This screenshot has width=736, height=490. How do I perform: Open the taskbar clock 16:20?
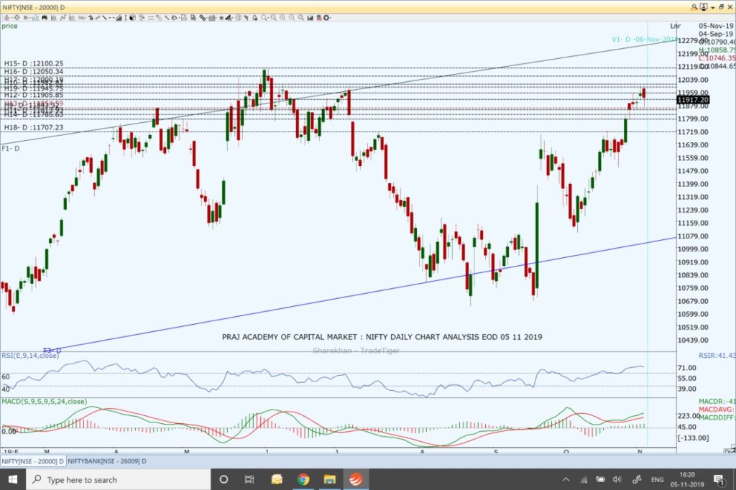(687, 479)
